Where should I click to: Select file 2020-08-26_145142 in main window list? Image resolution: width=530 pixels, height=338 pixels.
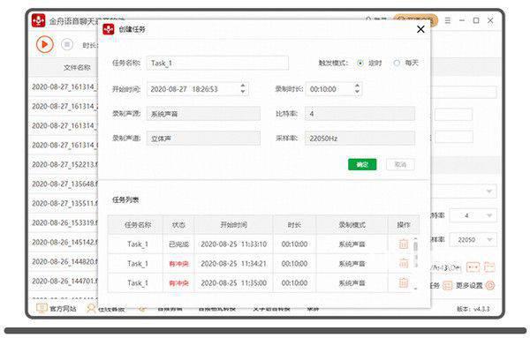coord(64,242)
